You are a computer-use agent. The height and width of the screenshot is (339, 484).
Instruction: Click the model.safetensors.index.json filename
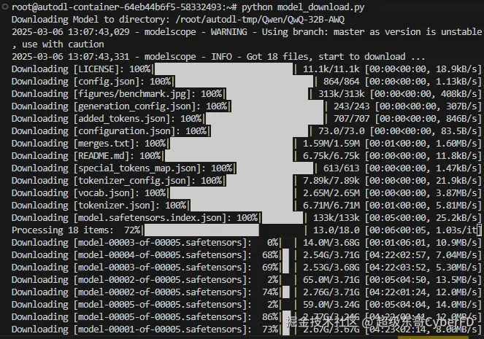coord(150,218)
